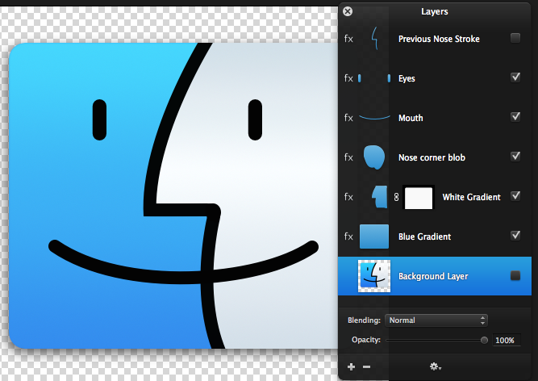This screenshot has width=538, height=381.
Task: Open fx effects for Eyes layer
Action: pyautogui.click(x=348, y=78)
